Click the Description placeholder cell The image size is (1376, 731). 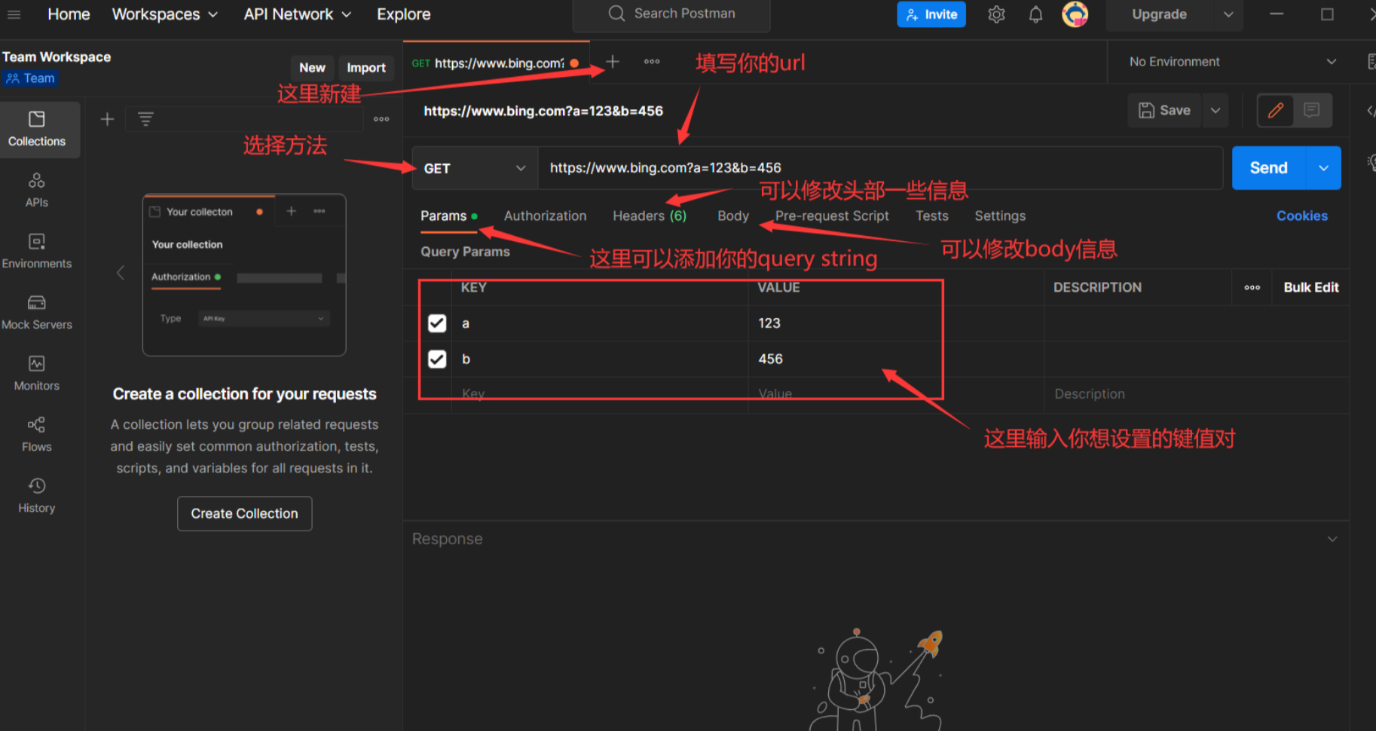[x=1196, y=394]
